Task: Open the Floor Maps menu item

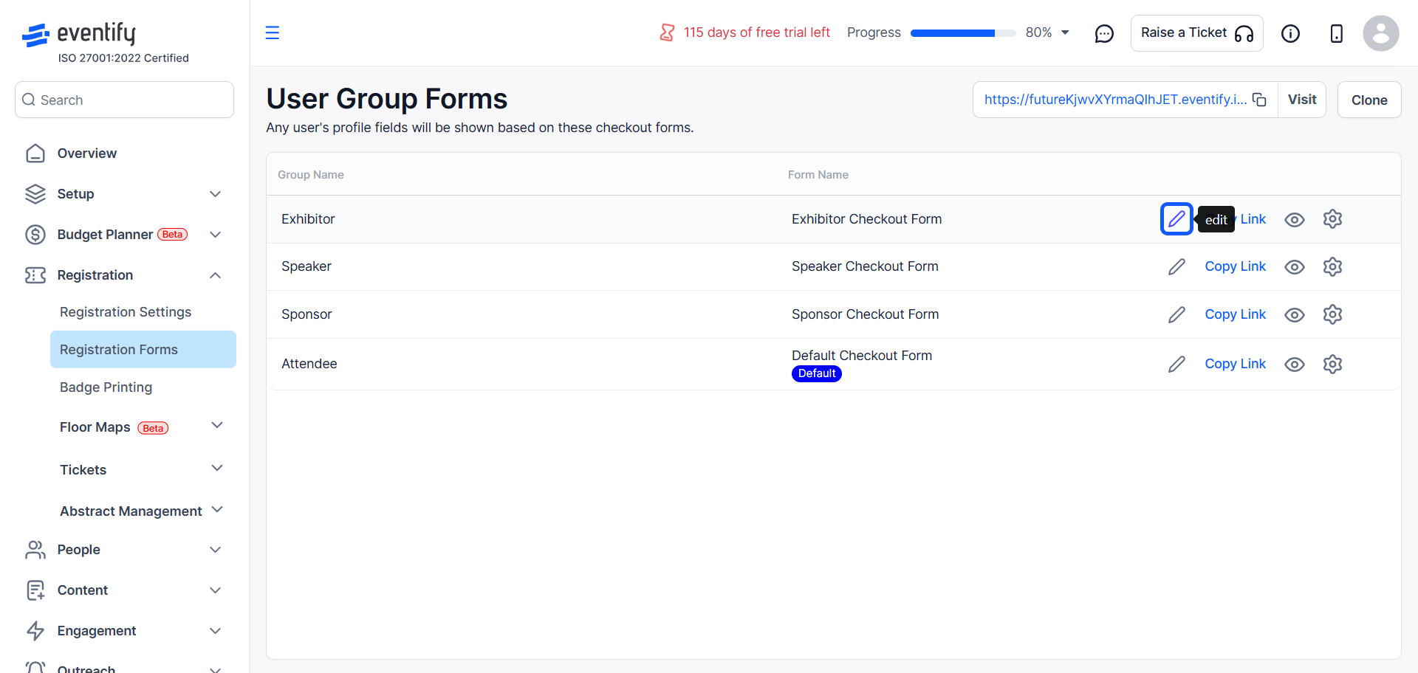Action: pos(95,427)
